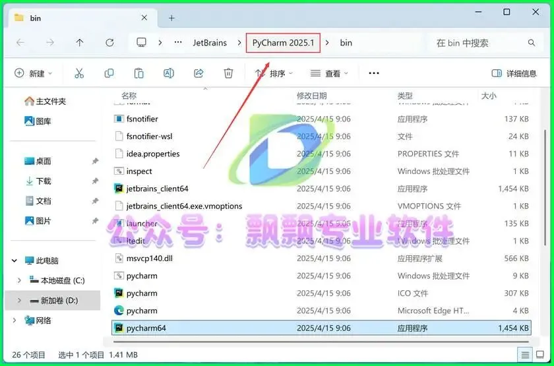Image resolution: width=554 pixels, height=366 pixels.
Task: Select the pycharm64 application row
Action: coord(321,328)
